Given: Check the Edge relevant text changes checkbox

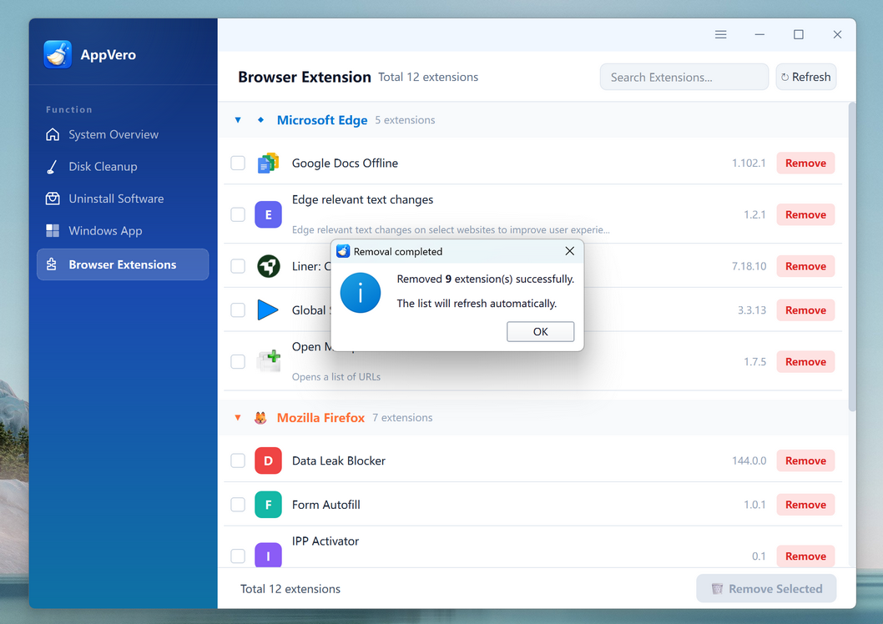Looking at the screenshot, I should pos(238,214).
